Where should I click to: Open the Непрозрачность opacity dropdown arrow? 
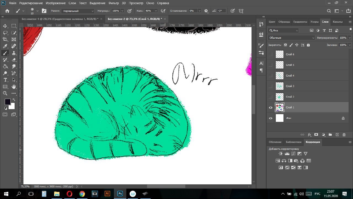pyautogui.click(x=350, y=38)
